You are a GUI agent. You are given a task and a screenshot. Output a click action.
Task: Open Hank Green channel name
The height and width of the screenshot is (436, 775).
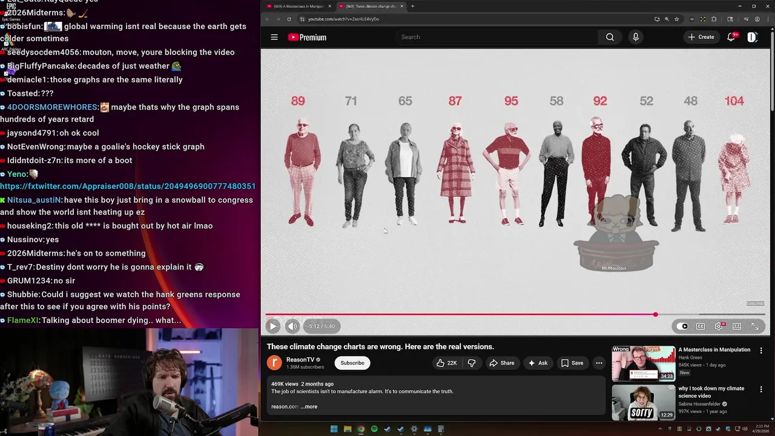[x=690, y=357]
